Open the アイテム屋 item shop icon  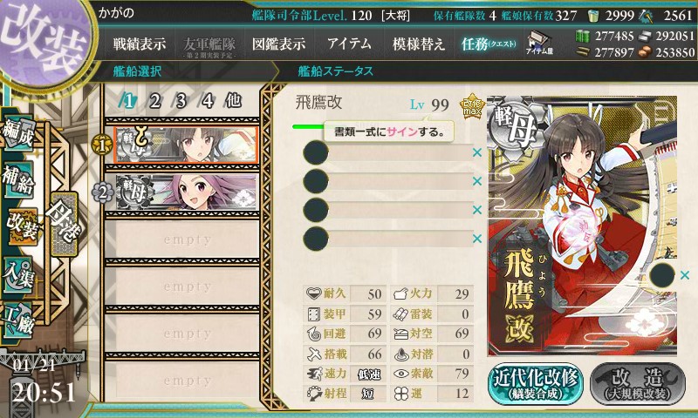point(539,44)
